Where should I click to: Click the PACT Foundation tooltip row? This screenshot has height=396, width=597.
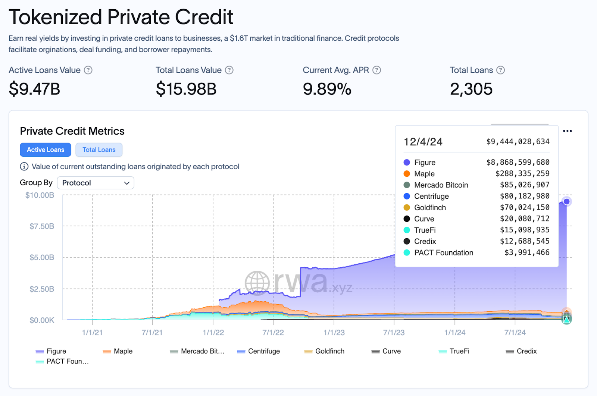pyautogui.click(x=476, y=252)
